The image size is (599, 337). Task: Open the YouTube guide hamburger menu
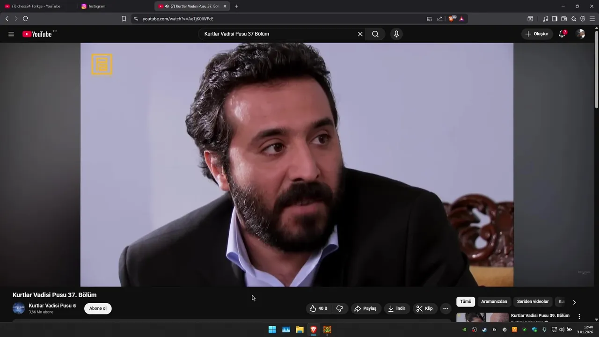click(11, 34)
